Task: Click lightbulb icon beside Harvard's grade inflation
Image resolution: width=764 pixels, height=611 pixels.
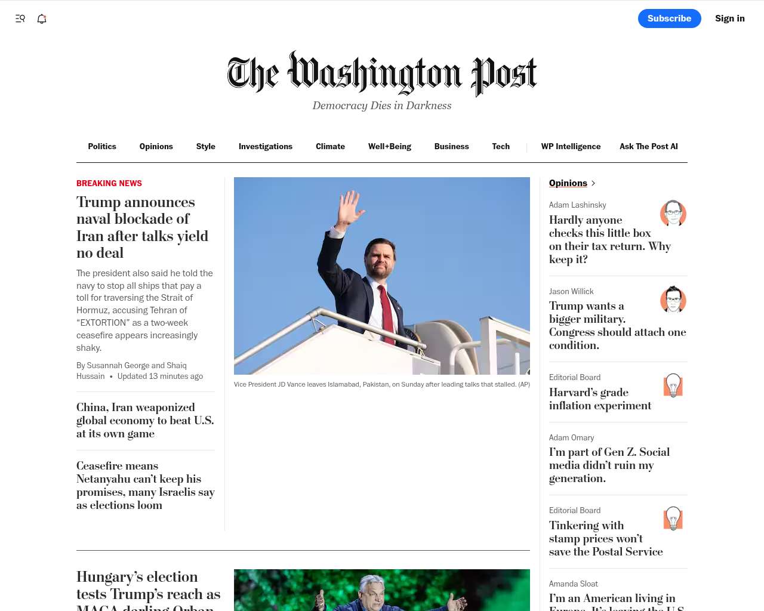Action: 673,385
